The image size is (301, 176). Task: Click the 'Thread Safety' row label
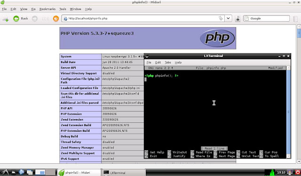[x=71, y=142]
